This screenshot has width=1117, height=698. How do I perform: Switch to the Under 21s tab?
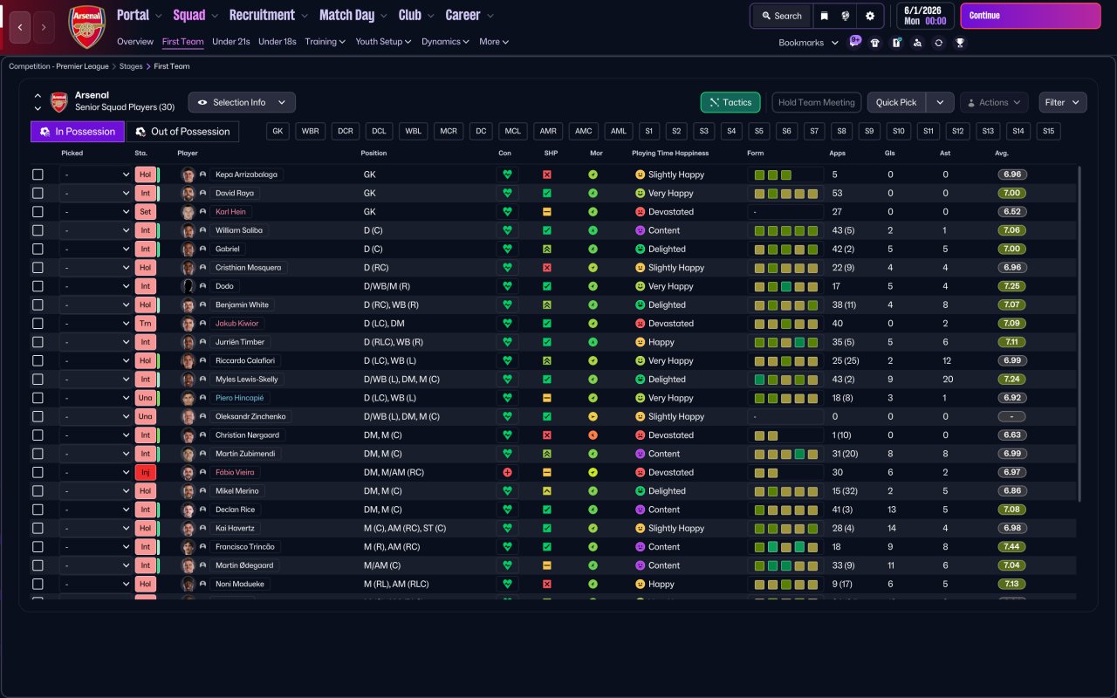coord(231,41)
